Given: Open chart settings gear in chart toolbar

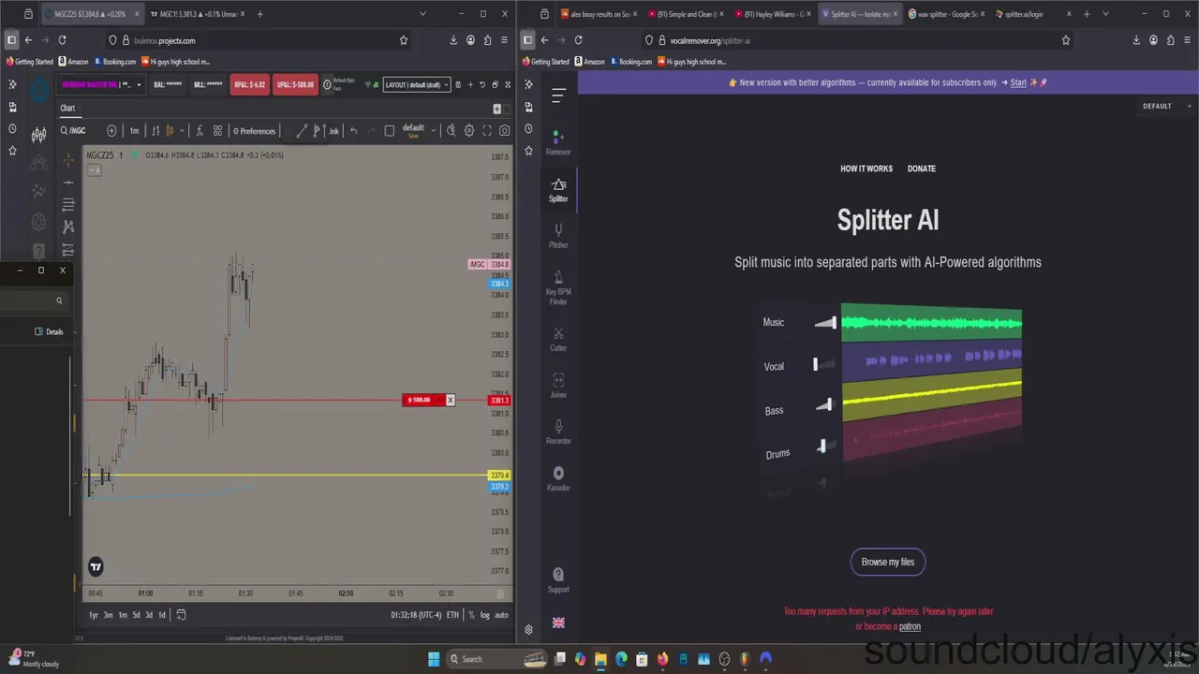Looking at the screenshot, I should [469, 131].
